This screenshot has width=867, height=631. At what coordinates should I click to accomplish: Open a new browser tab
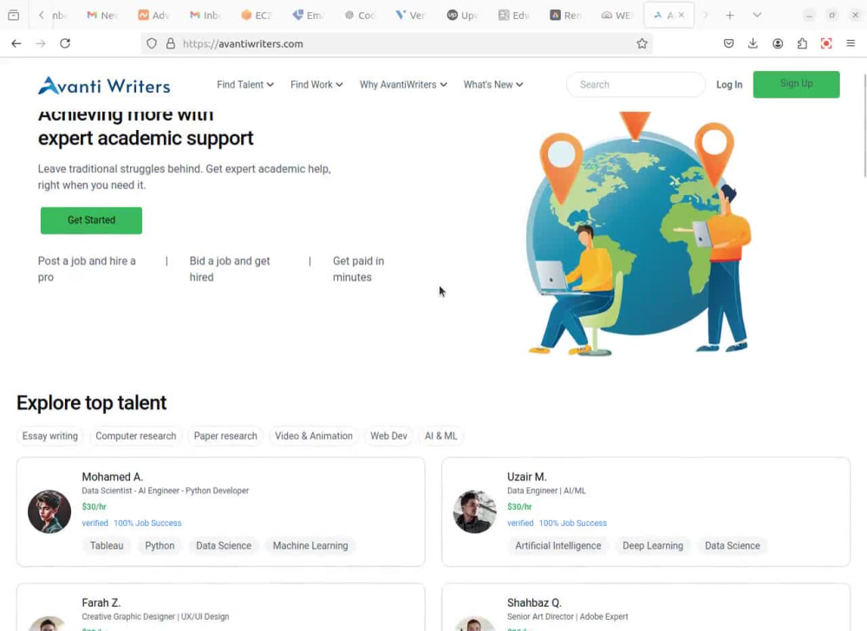730,15
